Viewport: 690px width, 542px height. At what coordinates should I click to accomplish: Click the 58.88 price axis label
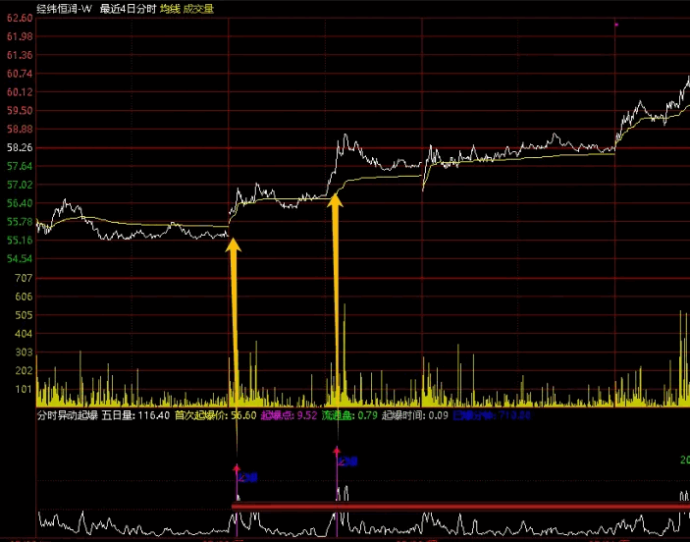20,129
